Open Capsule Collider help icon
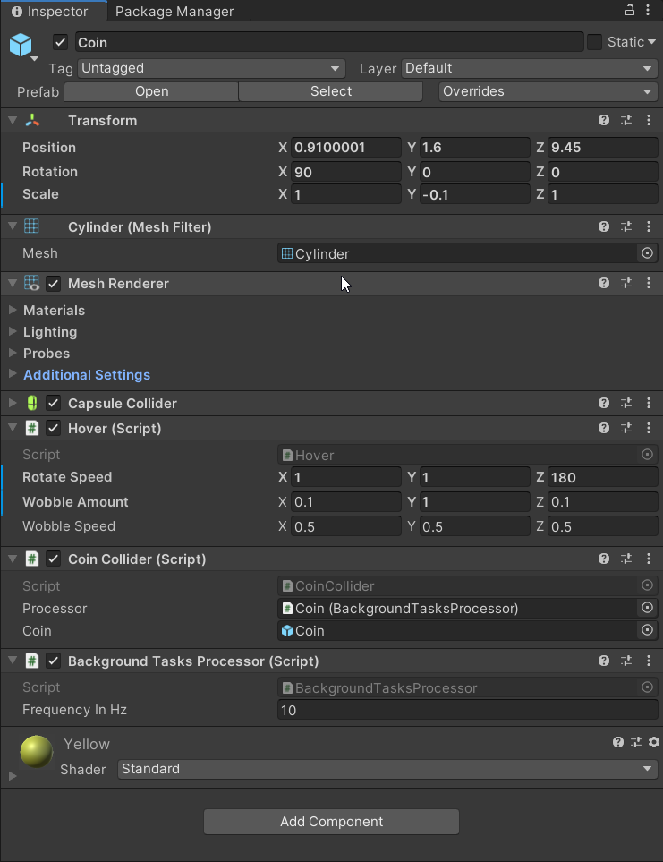Viewport: 663px width, 862px height. (x=604, y=404)
